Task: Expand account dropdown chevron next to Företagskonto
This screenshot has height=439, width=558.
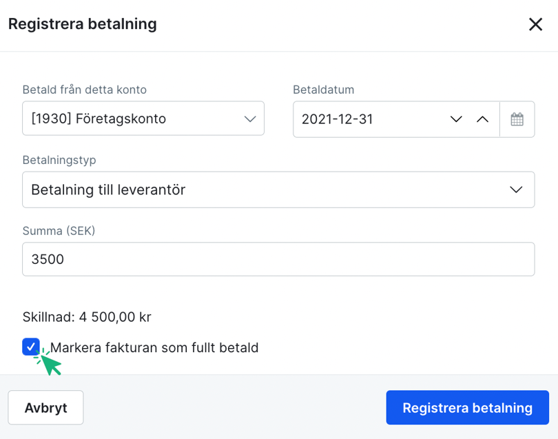Action: tap(250, 119)
